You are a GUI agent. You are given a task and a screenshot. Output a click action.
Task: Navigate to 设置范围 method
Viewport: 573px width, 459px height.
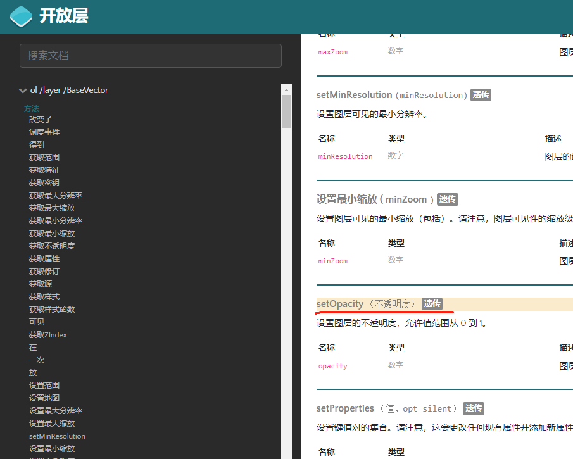tap(44, 386)
